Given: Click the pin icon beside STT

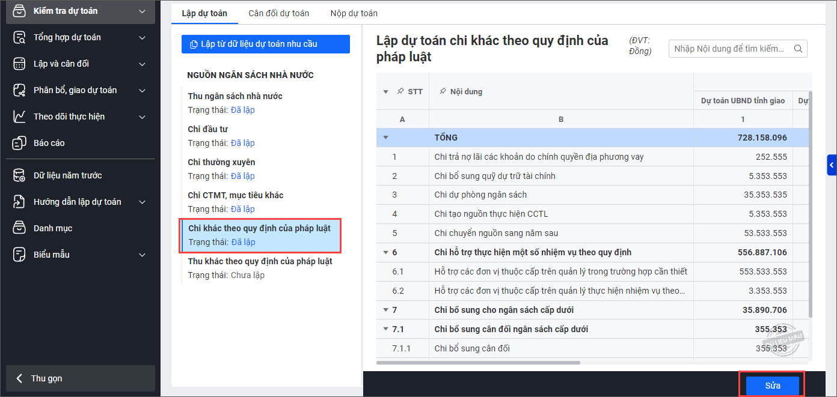Looking at the screenshot, I should [x=400, y=92].
